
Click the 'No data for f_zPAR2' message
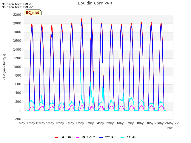point(17,7)
